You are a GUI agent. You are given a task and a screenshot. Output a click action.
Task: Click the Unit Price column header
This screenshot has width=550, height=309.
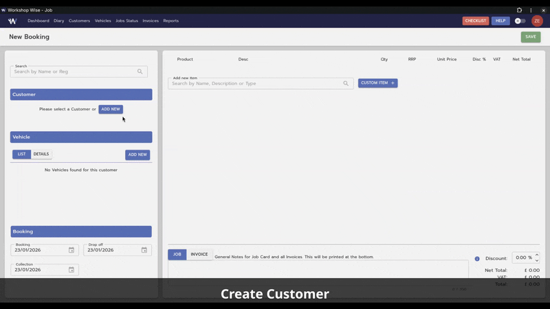[446, 59]
